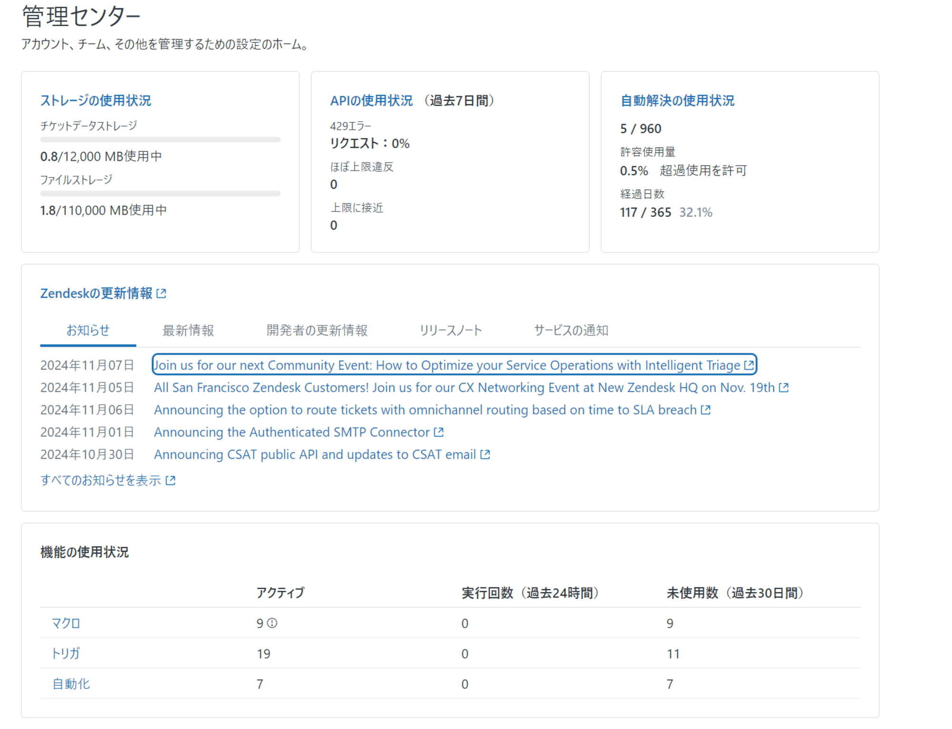The width and height of the screenshot is (952, 729).
Task: Open the CSAT public API announcement
Action: [x=315, y=454]
